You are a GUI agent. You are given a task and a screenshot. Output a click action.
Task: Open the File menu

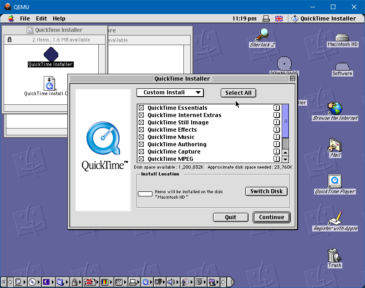pos(24,19)
